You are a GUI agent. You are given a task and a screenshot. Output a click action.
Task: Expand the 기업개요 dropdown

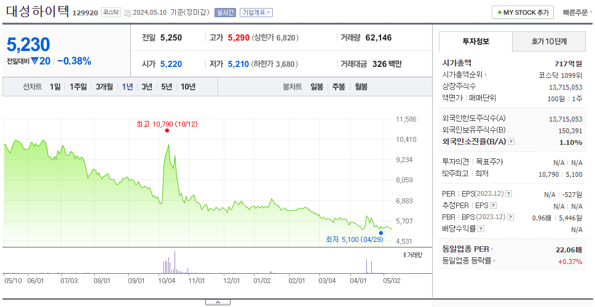click(x=256, y=12)
